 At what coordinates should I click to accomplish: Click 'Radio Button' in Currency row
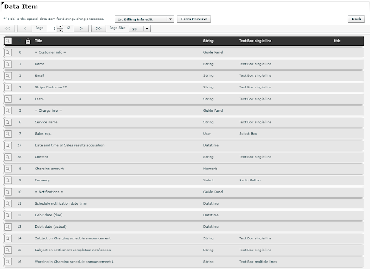[250, 180]
